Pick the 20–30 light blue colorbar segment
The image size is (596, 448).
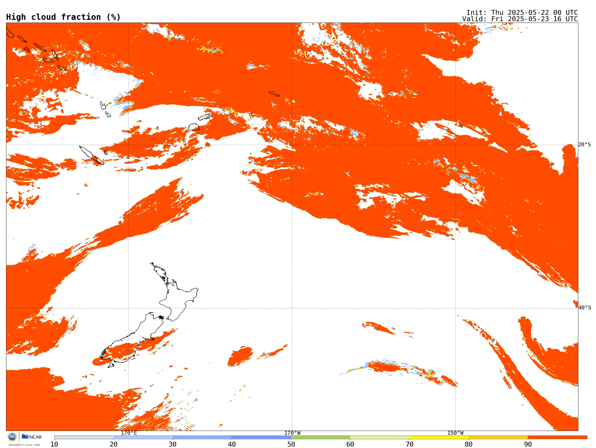pos(143,438)
